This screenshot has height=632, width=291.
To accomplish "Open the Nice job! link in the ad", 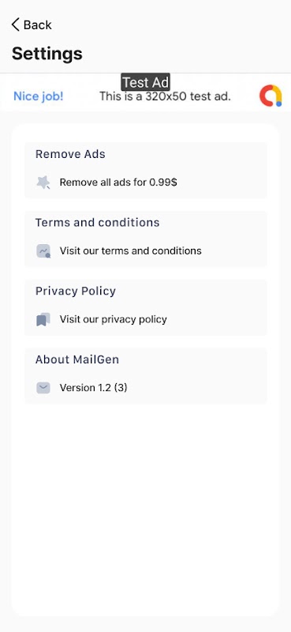I will click(x=39, y=96).
